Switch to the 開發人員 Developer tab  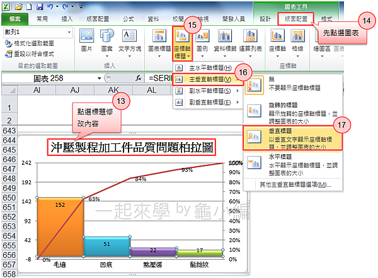pos(234,19)
